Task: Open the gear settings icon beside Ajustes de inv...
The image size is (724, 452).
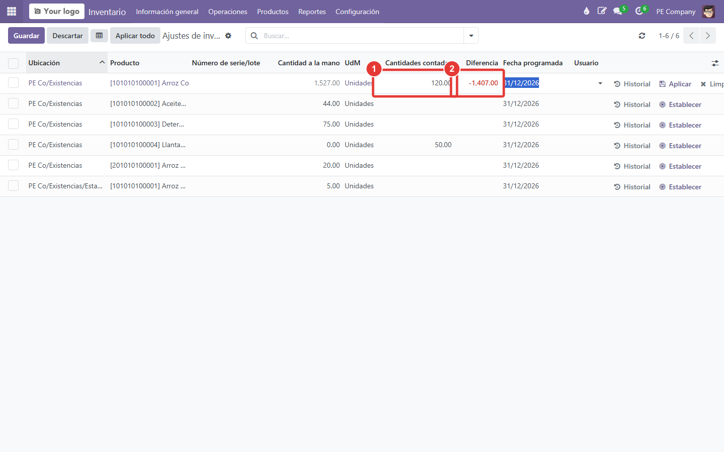Action: pos(228,36)
